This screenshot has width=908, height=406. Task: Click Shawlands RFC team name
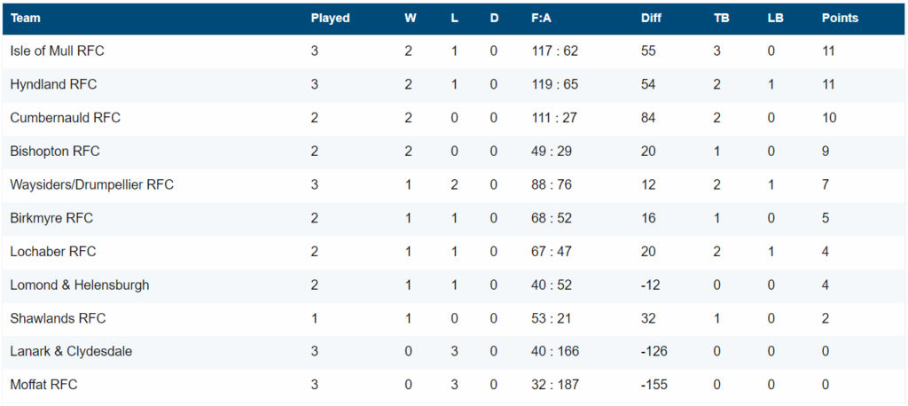58,318
